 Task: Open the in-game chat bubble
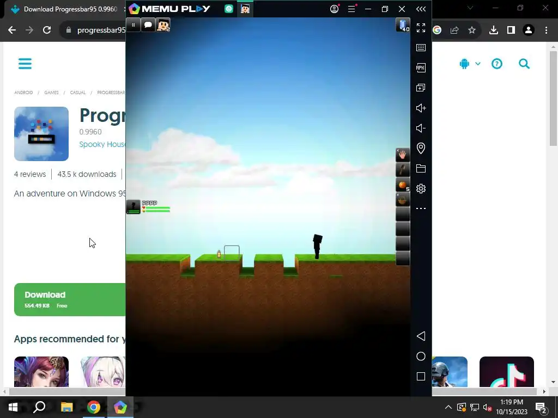pyautogui.click(x=148, y=25)
